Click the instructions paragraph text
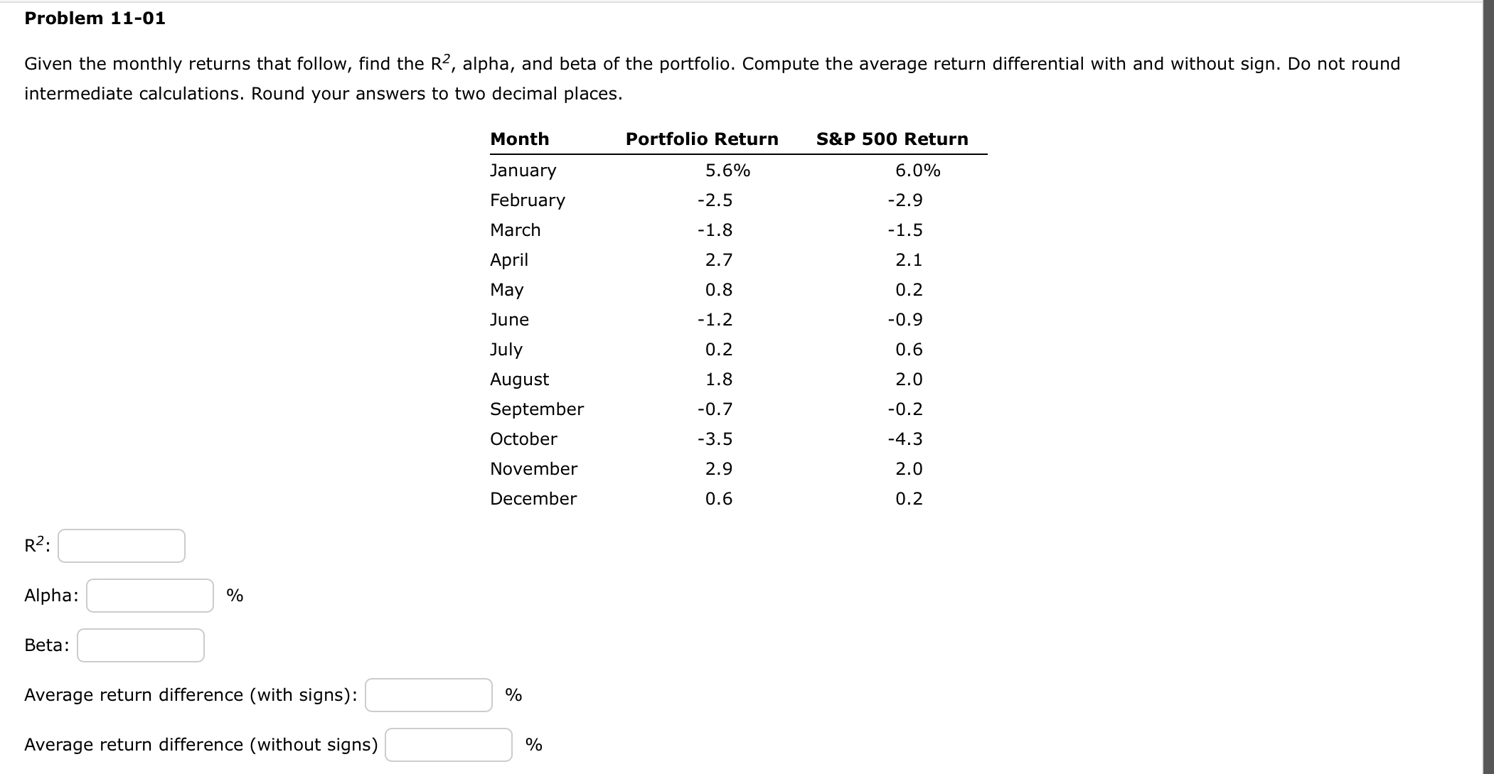The height and width of the screenshot is (774, 1494). (x=711, y=78)
